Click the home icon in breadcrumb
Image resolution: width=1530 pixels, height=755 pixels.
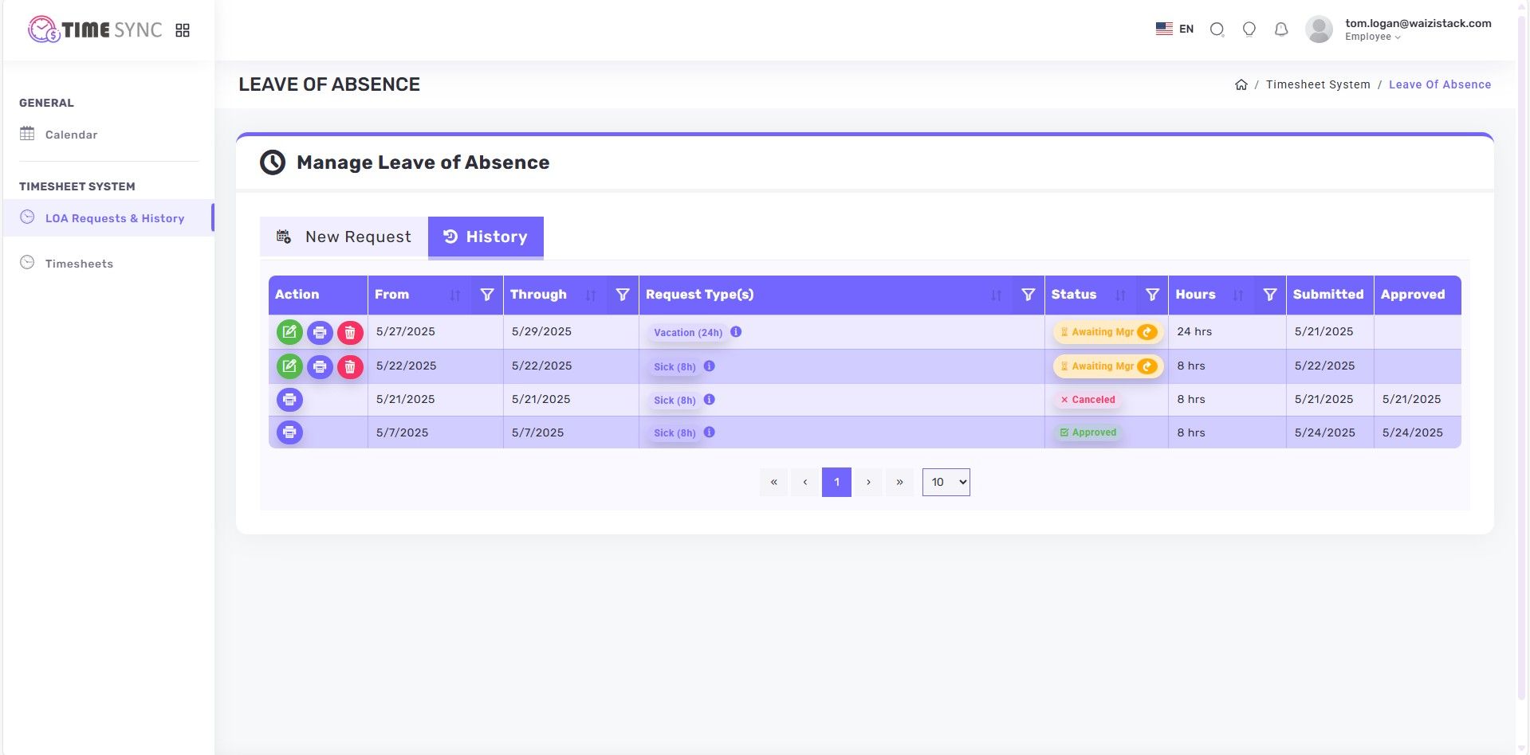pyautogui.click(x=1241, y=84)
